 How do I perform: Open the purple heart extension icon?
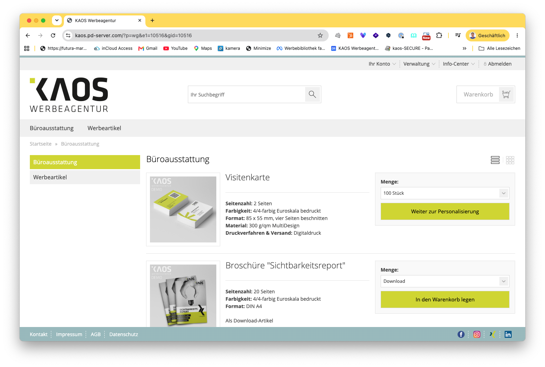(363, 35)
